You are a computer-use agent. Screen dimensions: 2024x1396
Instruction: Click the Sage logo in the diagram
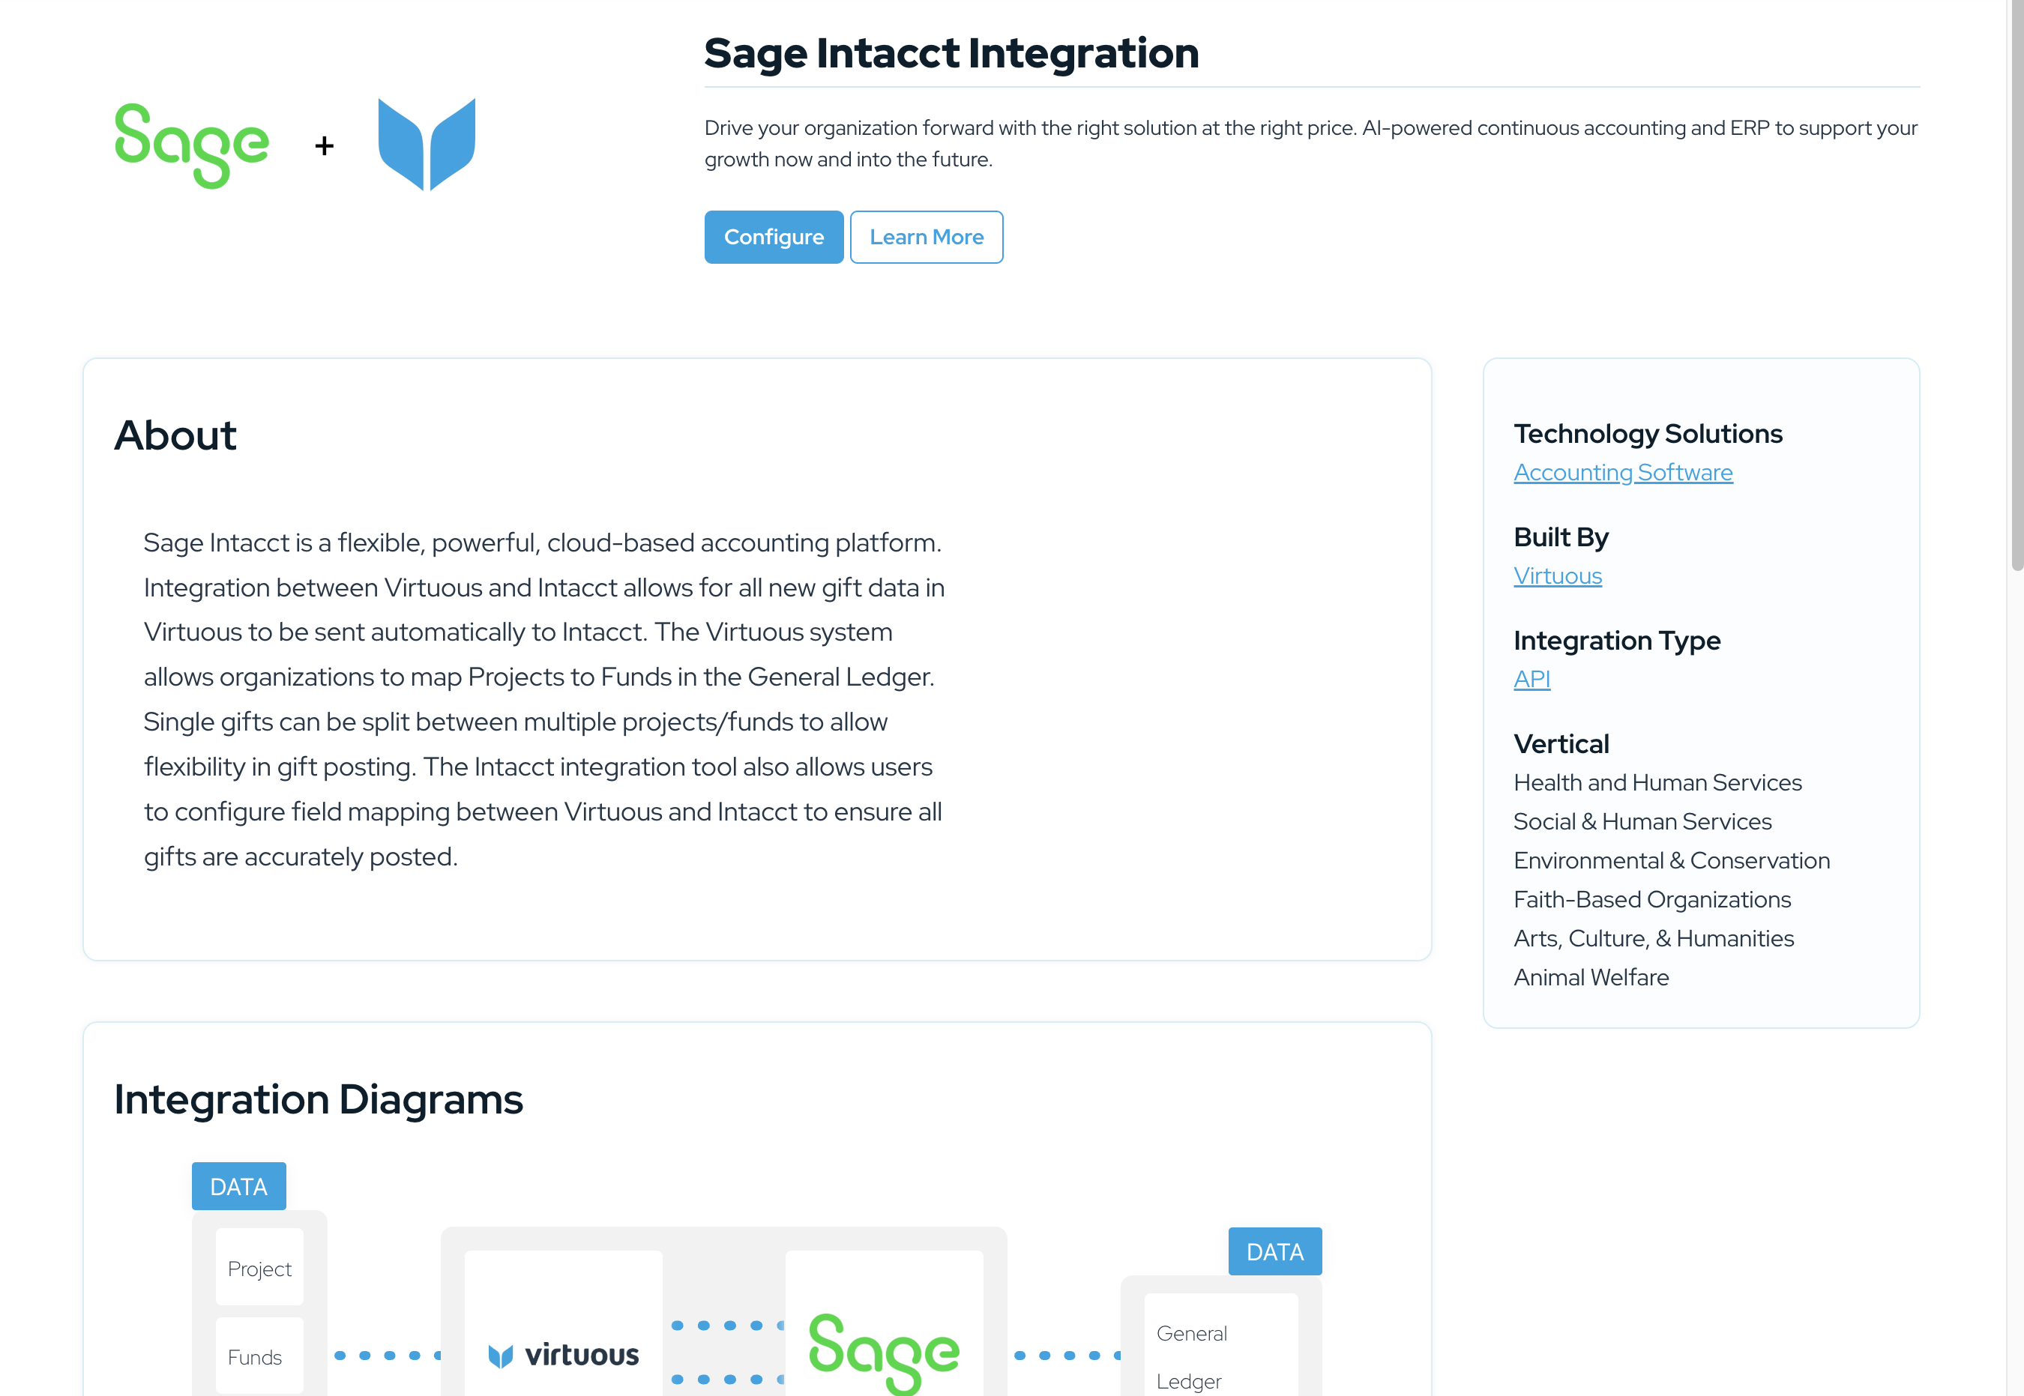(x=884, y=1353)
